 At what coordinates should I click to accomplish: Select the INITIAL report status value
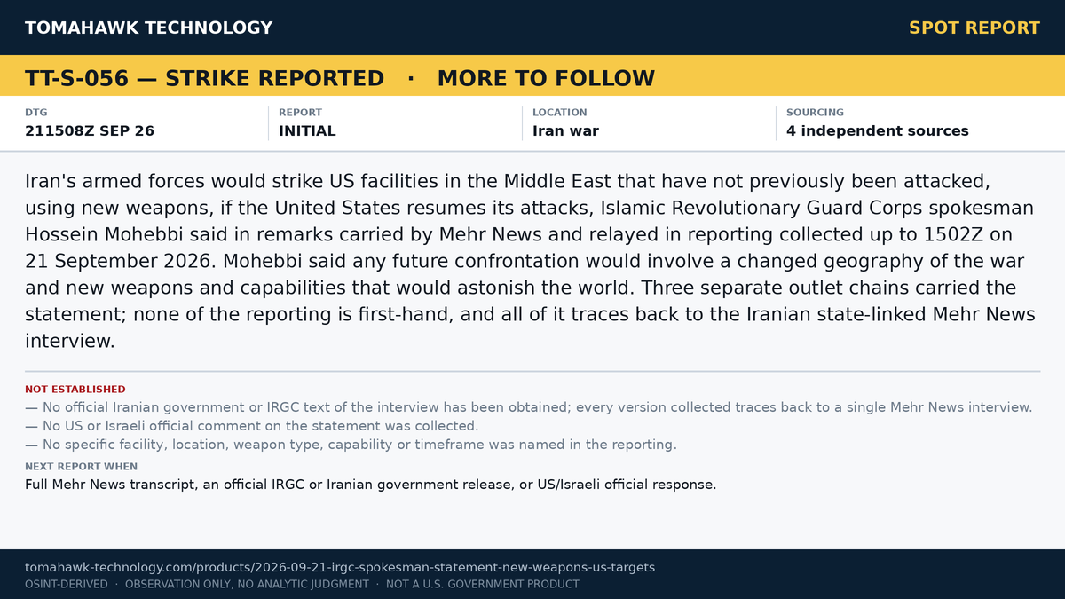[x=307, y=131]
